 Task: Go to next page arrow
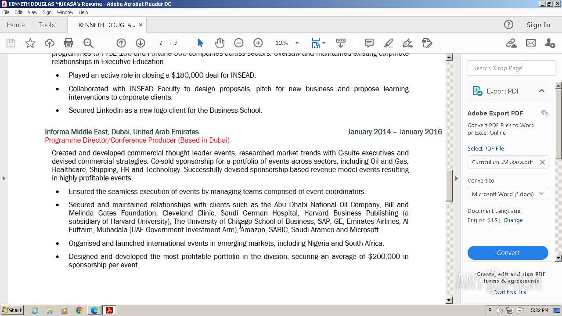140,43
